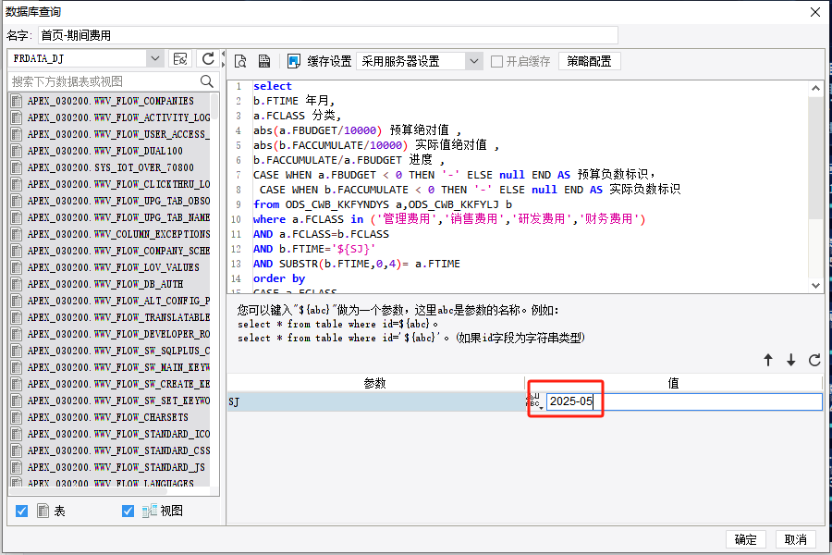Select APEX_030200.WWV_FLOW_ALT_CONFIG_P table
Screen dimensions: 832x555
119,301
